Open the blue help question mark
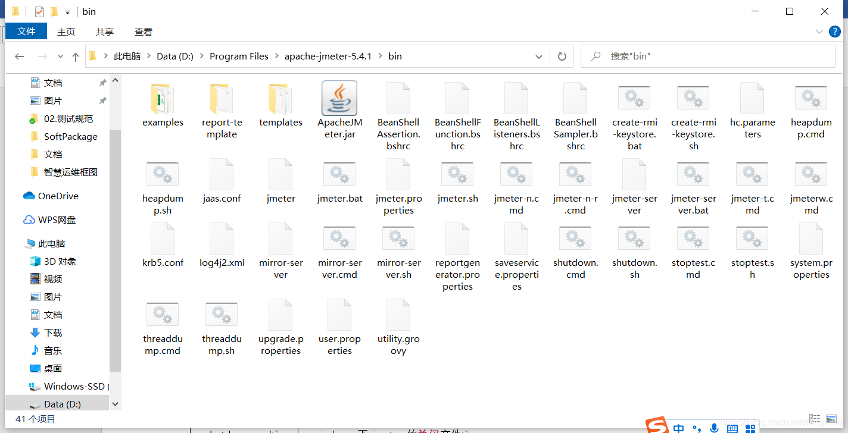 point(835,32)
